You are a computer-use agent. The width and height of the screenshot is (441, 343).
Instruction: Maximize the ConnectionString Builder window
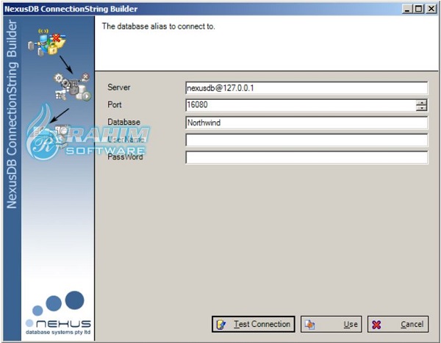(419, 9)
